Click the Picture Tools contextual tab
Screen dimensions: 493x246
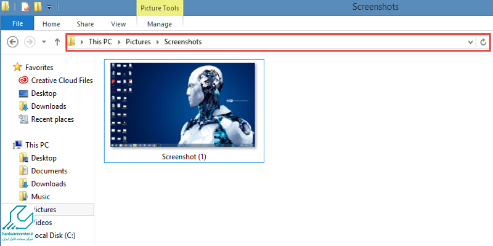[160, 8]
